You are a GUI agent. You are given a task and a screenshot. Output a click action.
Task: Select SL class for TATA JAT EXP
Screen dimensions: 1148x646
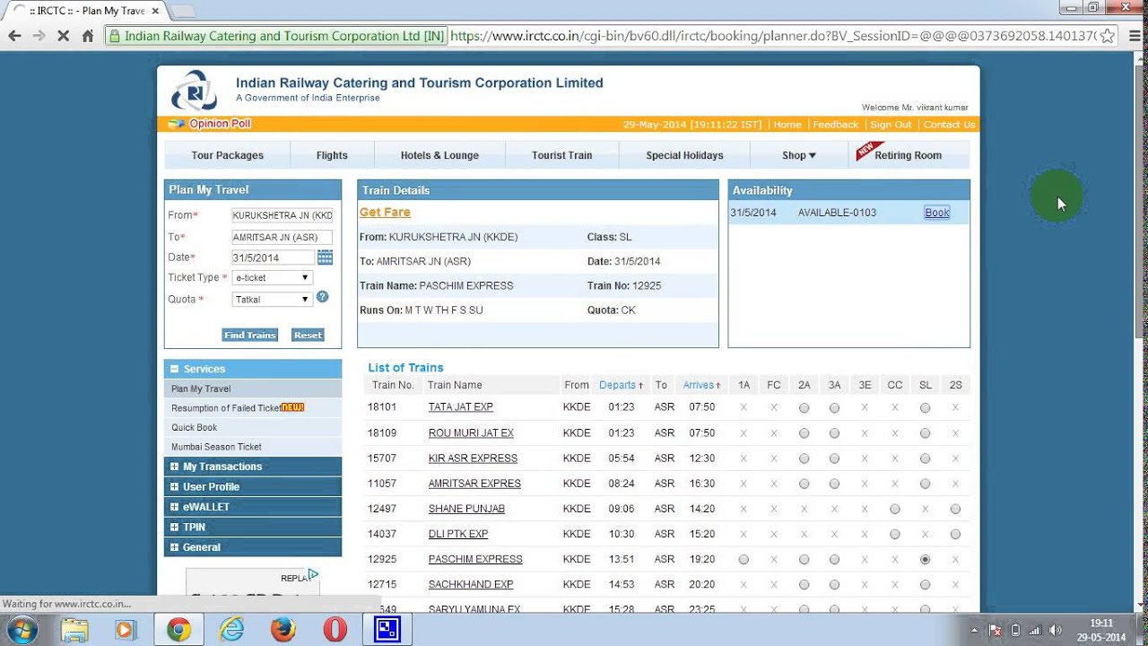(925, 407)
